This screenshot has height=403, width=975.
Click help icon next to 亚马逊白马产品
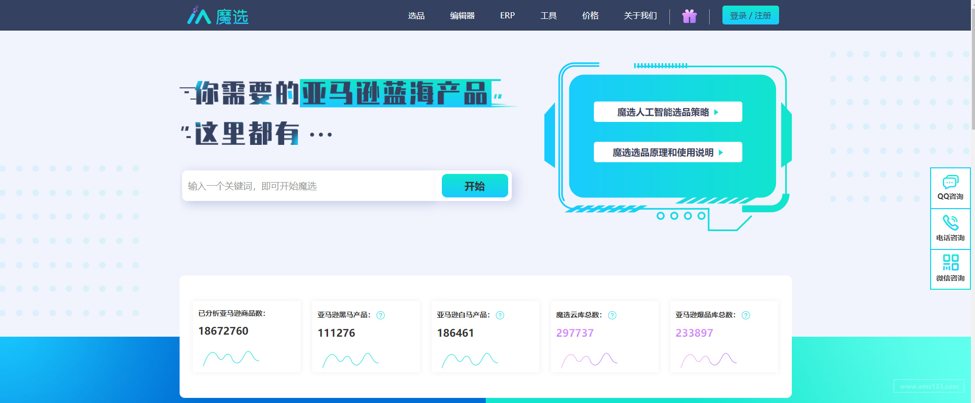click(x=500, y=315)
